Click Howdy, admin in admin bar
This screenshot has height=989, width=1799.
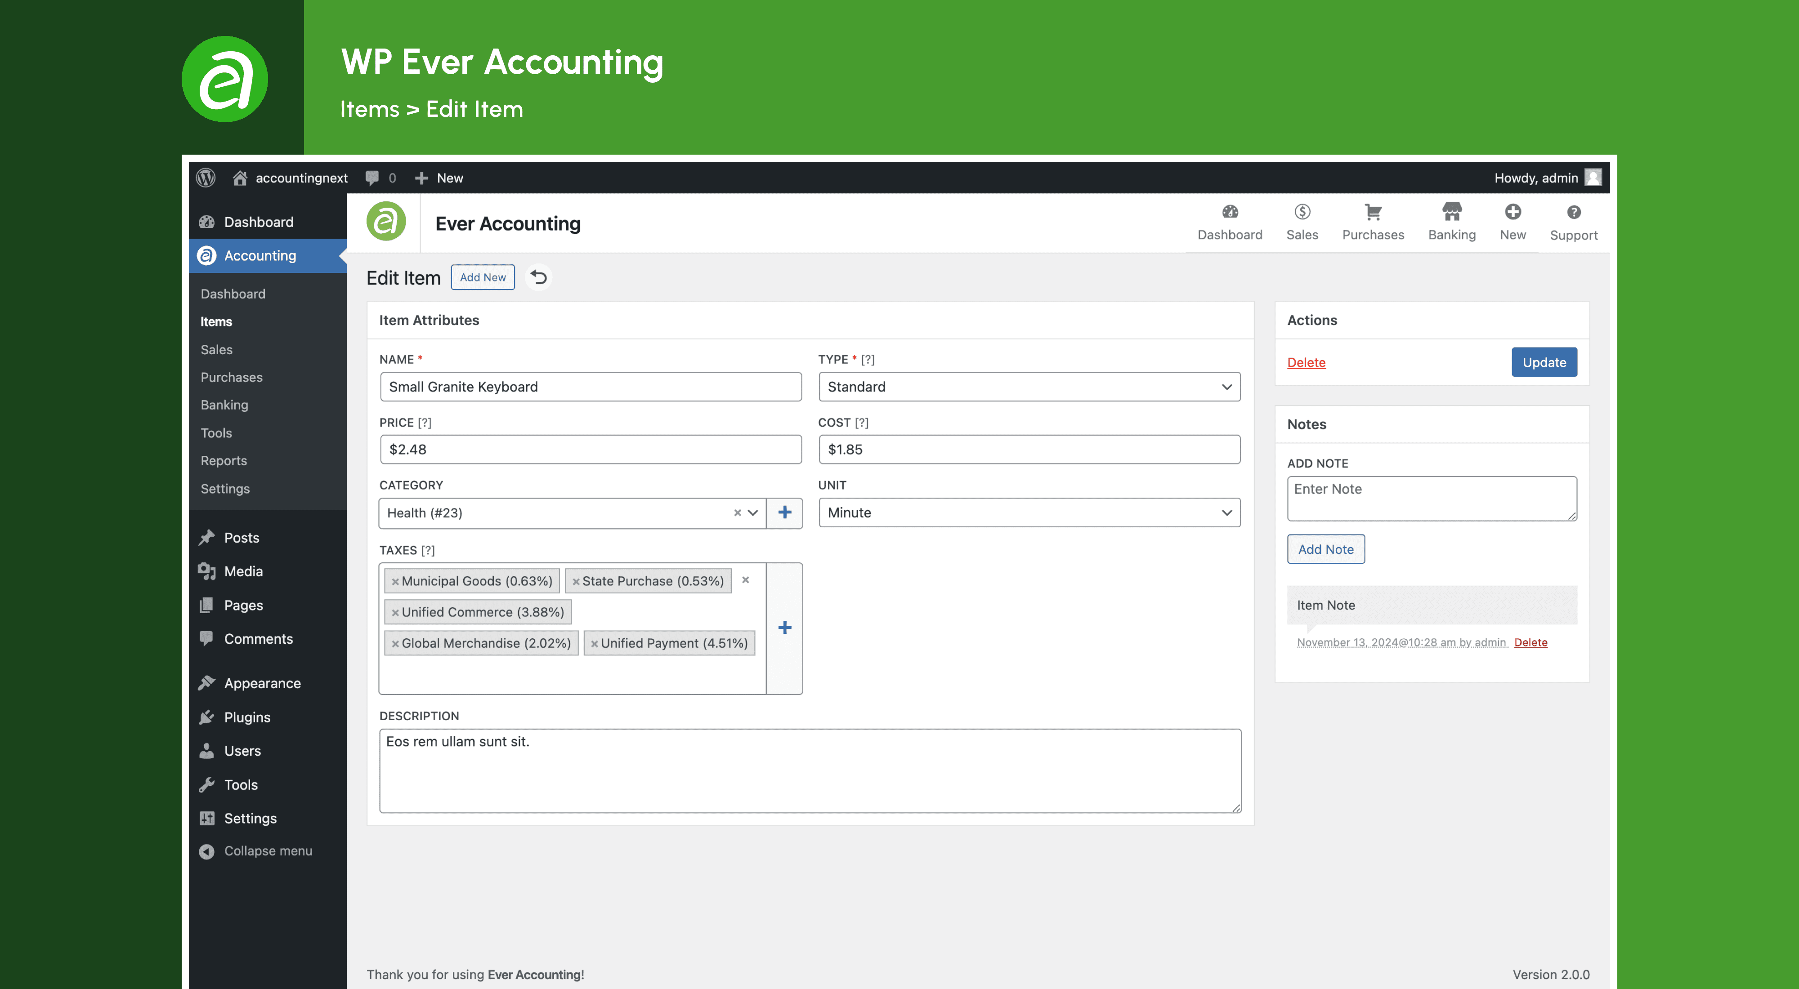[x=1536, y=178]
